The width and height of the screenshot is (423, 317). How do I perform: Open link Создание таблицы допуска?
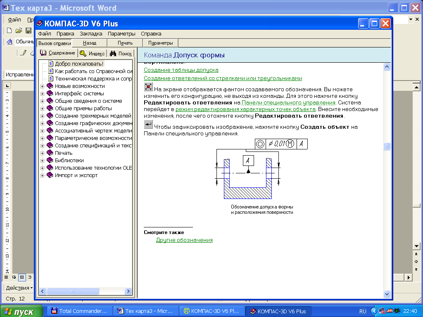click(x=181, y=70)
